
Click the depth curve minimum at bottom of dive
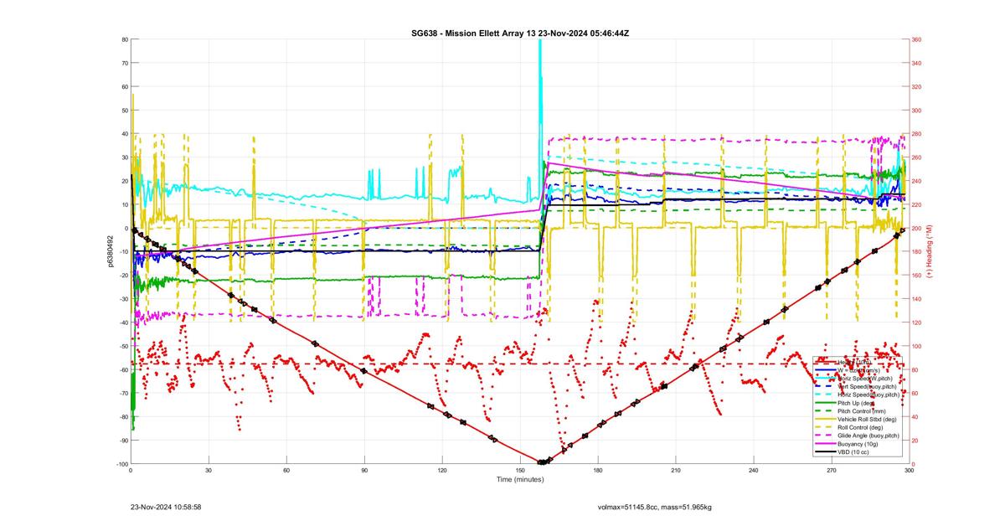coord(542,462)
